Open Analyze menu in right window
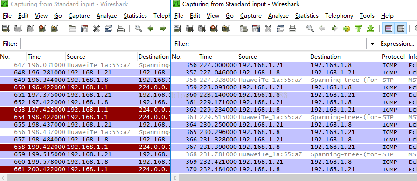 [x=278, y=16]
